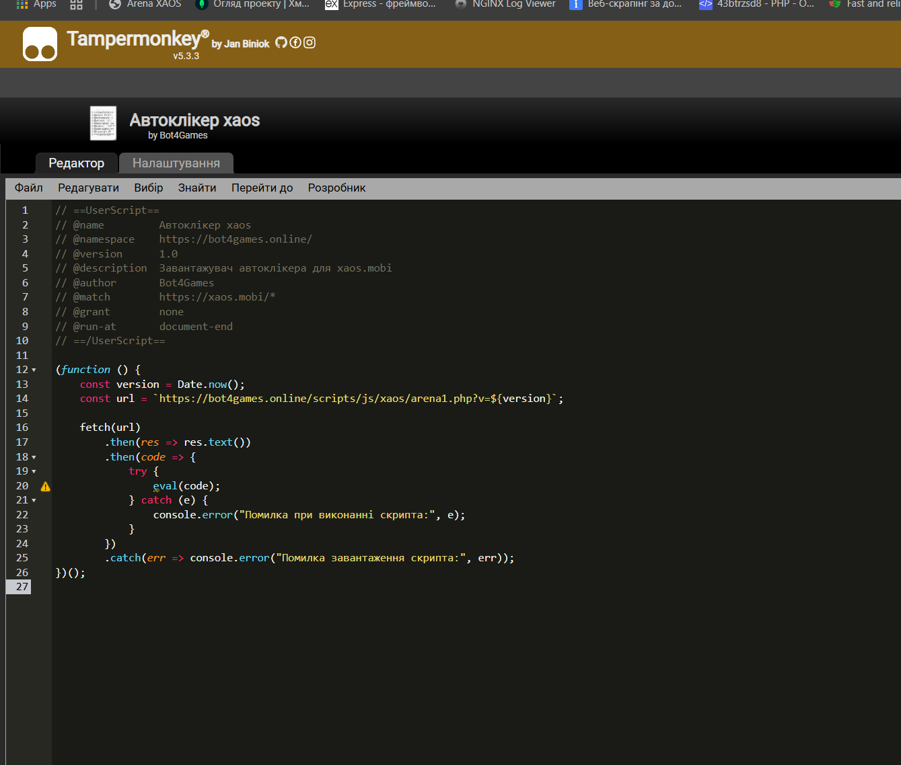Open the Огляд проекту bookmark
The height and width of the screenshot is (765, 901).
pyautogui.click(x=252, y=4)
